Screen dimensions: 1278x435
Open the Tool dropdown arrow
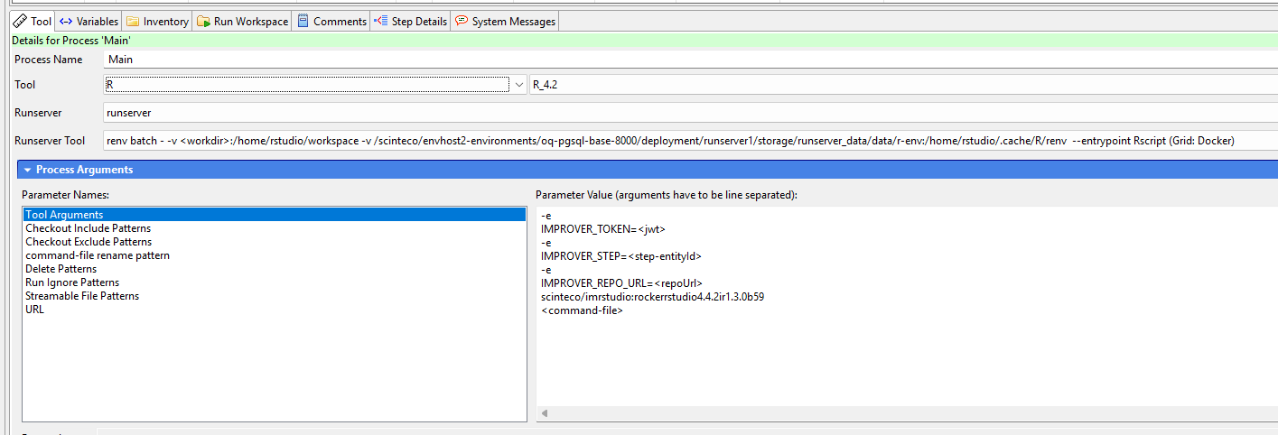(519, 85)
